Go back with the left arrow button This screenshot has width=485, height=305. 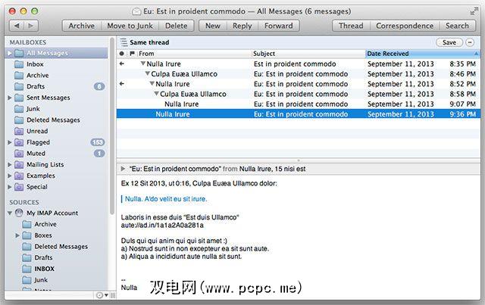[17, 26]
